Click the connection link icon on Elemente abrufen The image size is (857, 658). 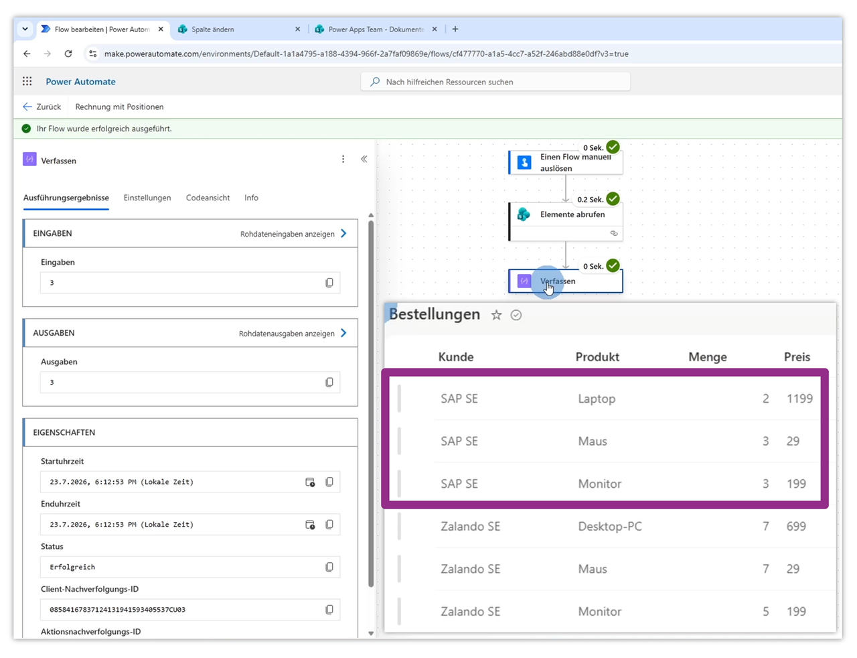[x=614, y=233]
